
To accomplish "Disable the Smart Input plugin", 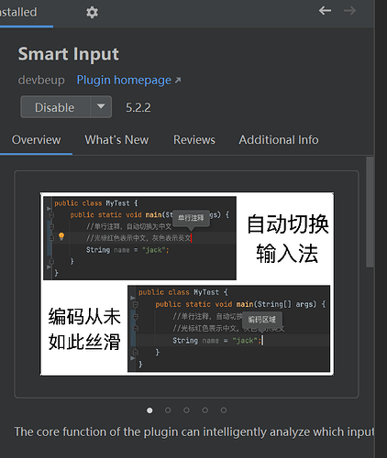I will 55,107.
